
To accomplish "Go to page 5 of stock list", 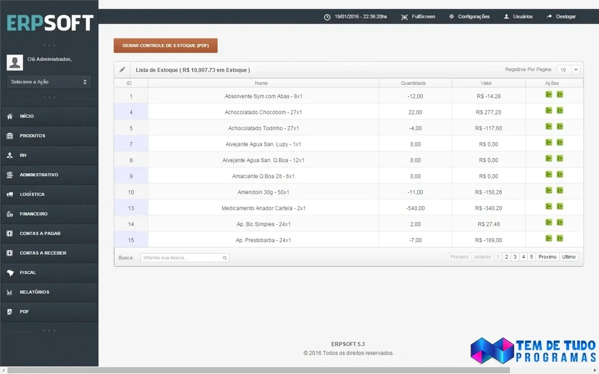I will (532, 257).
